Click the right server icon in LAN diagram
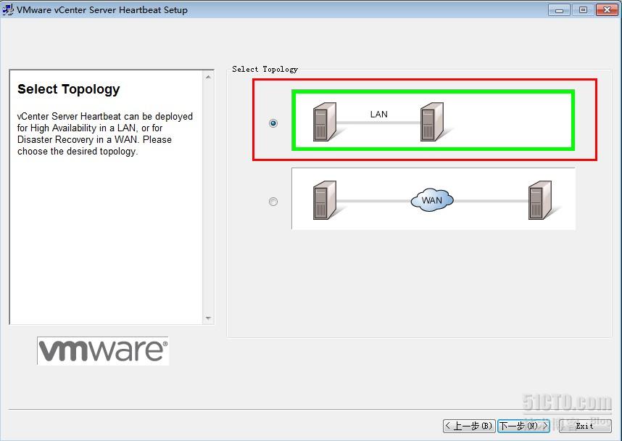 click(432, 122)
